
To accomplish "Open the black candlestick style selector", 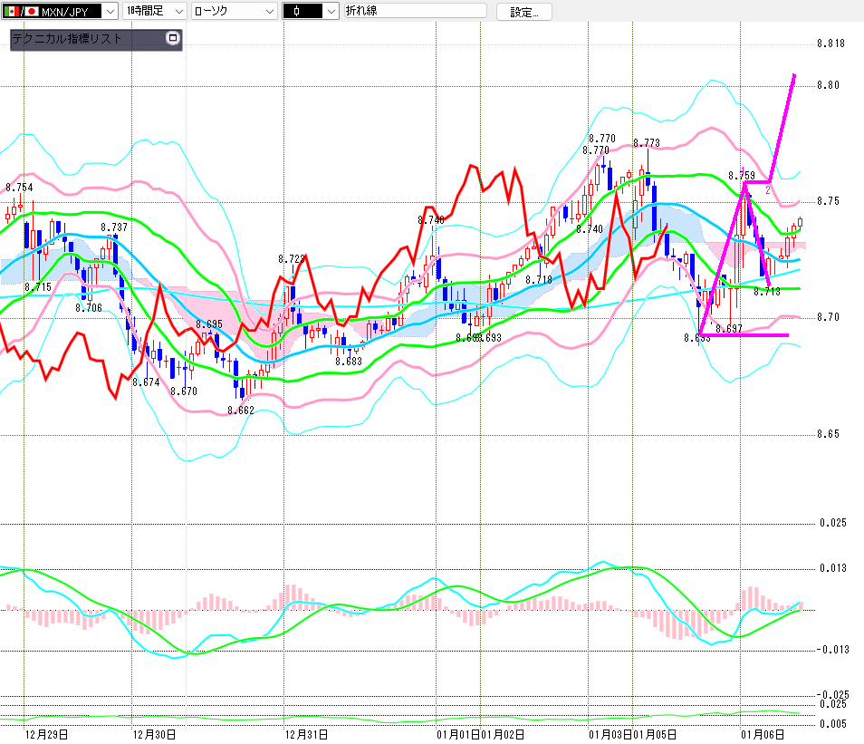I will tap(330, 12).
